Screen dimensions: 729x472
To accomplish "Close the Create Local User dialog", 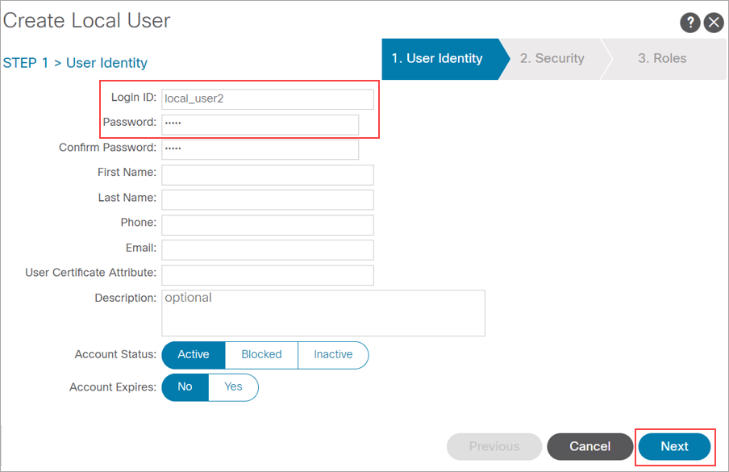I will pyautogui.click(x=714, y=22).
